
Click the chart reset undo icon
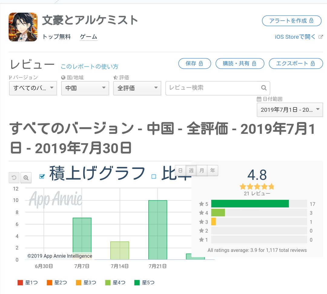14,178
